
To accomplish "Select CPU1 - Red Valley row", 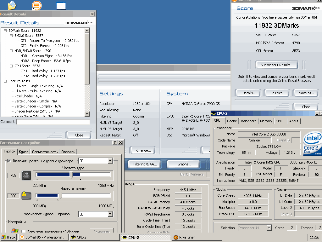I will click(x=42, y=71).
